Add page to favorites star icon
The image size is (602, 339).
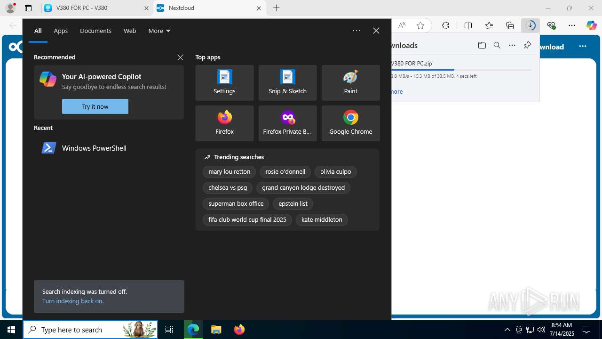pyautogui.click(x=420, y=25)
